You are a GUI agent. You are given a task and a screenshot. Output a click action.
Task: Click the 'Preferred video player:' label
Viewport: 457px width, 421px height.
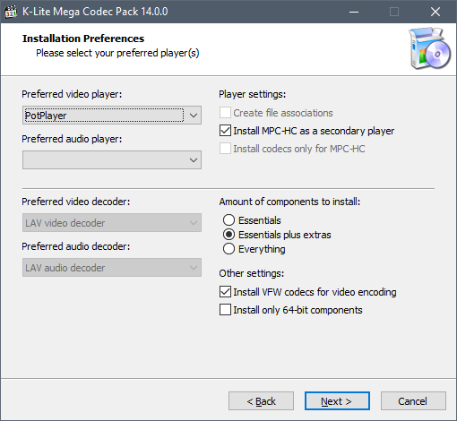(x=72, y=94)
